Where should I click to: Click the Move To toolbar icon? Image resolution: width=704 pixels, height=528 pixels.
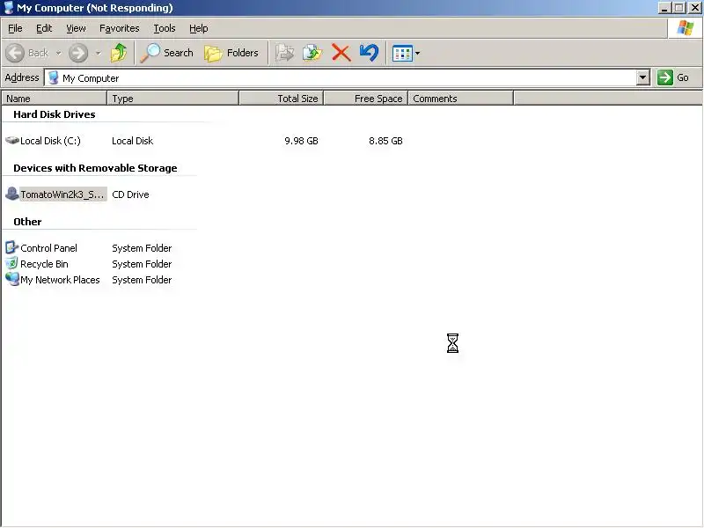pyautogui.click(x=284, y=53)
